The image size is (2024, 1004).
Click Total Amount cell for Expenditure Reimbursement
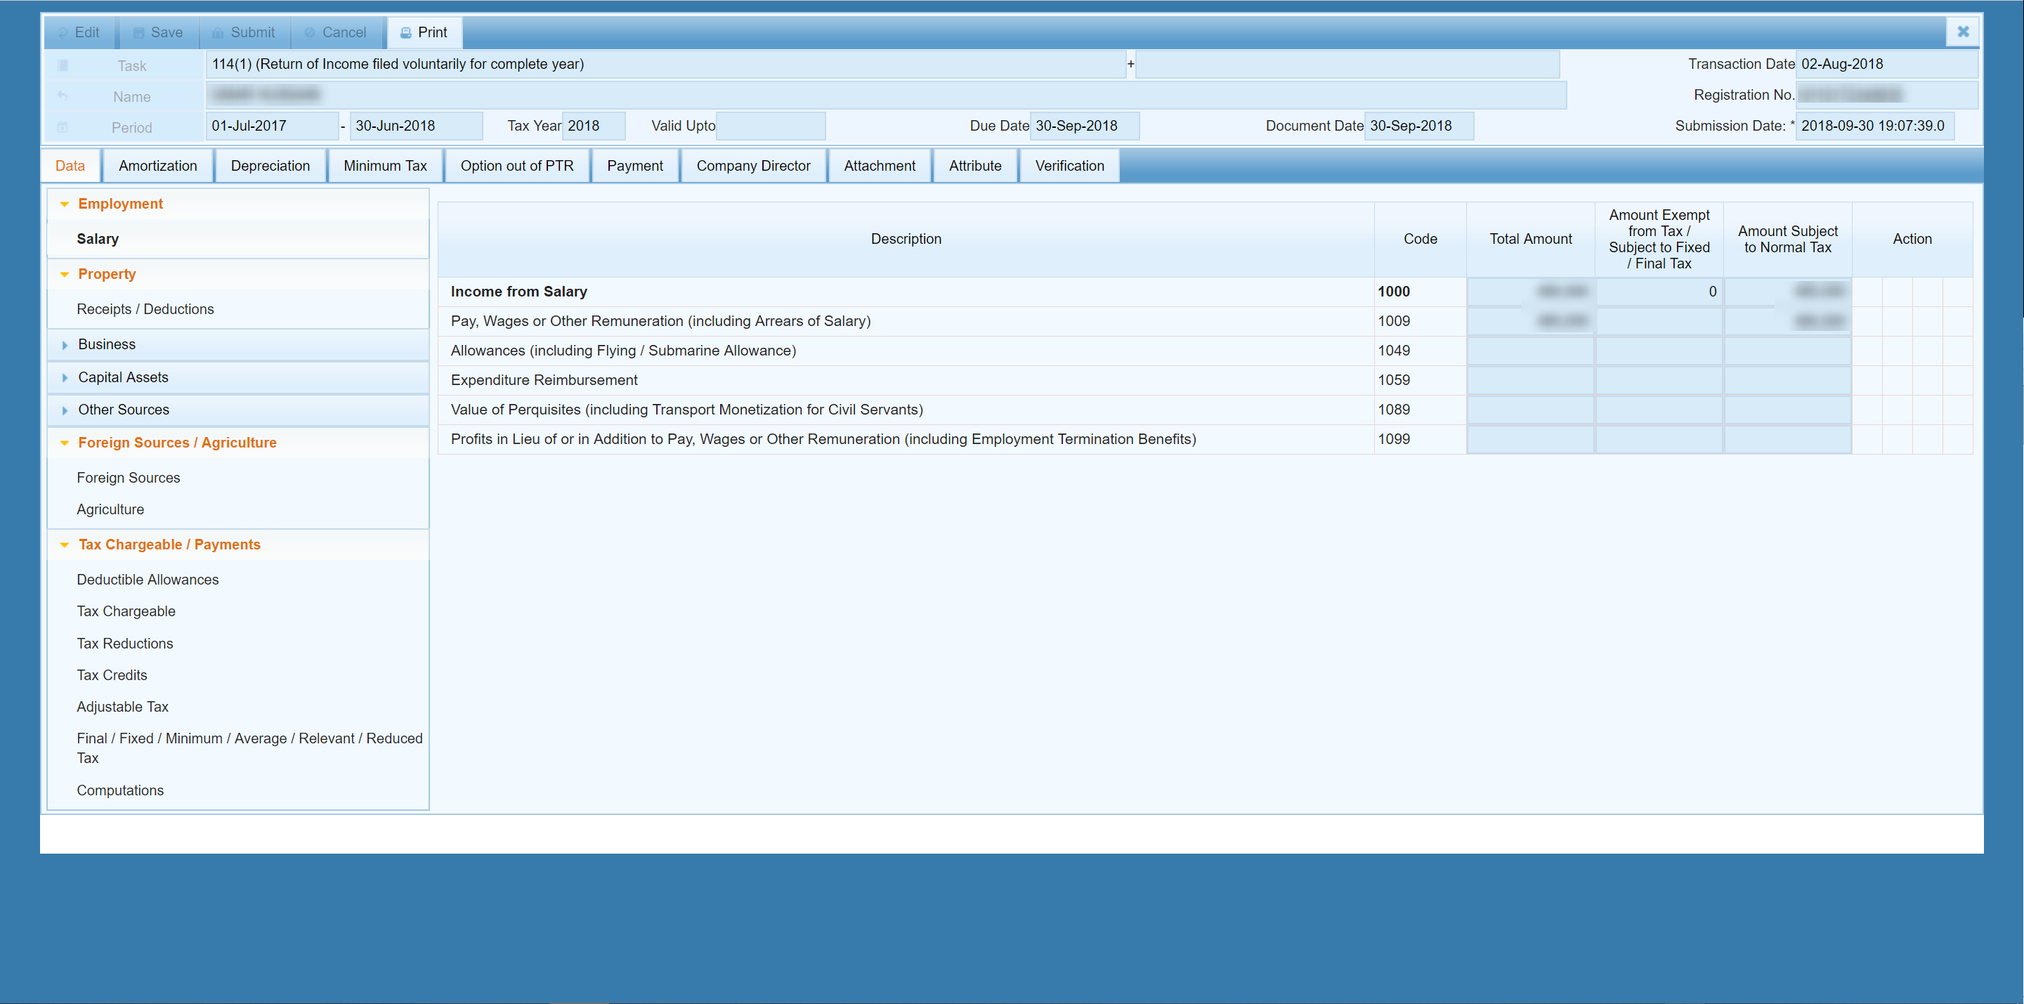coord(1531,380)
